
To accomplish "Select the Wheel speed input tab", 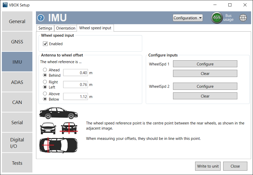I will [x=95, y=28].
